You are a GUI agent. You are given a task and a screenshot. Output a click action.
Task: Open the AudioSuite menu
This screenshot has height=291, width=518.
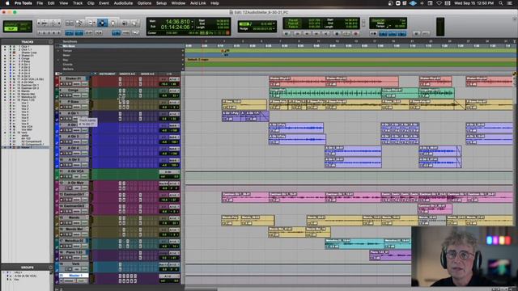click(123, 3)
